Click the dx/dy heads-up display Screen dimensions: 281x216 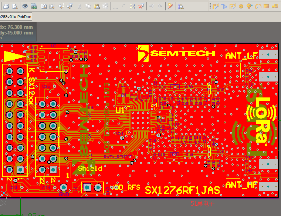[x=18, y=32]
